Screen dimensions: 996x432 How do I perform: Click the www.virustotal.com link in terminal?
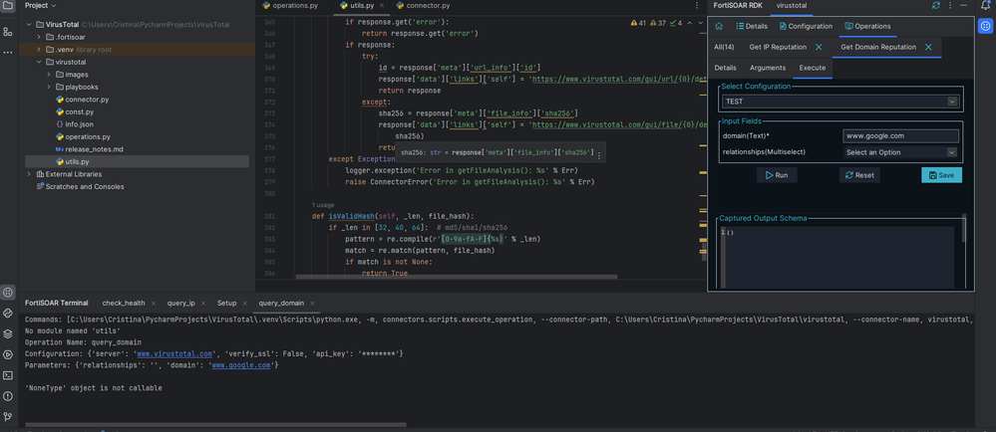pos(175,353)
